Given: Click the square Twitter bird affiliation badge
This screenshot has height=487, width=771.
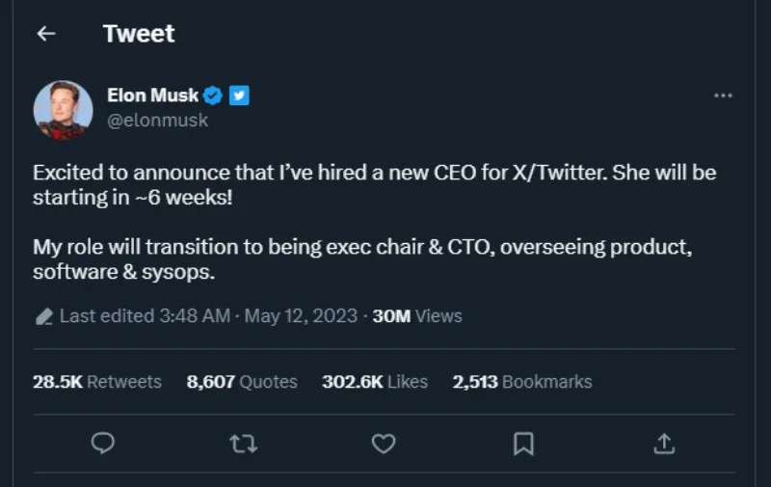Looking at the screenshot, I should click(x=240, y=95).
